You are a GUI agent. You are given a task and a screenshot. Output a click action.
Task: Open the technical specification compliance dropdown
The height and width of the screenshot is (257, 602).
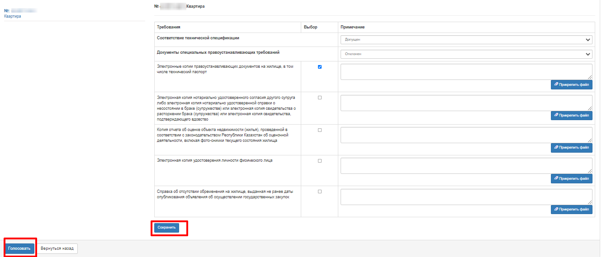click(x=466, y=40)
